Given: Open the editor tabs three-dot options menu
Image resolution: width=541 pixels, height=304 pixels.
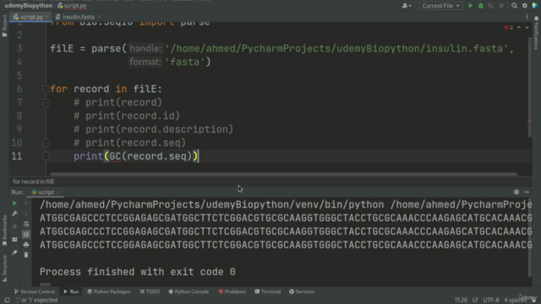Looking at the screenshot, I should point(527,17).
